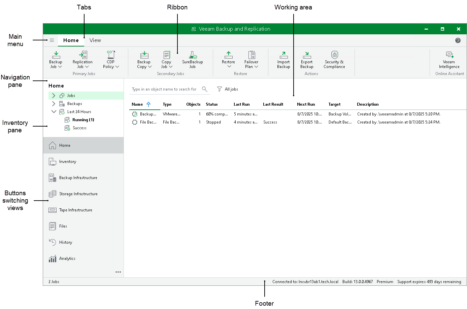This screenshot has height=309, width=467.
Task: Select the Home ribbon tab
Action: coord(71,40)
